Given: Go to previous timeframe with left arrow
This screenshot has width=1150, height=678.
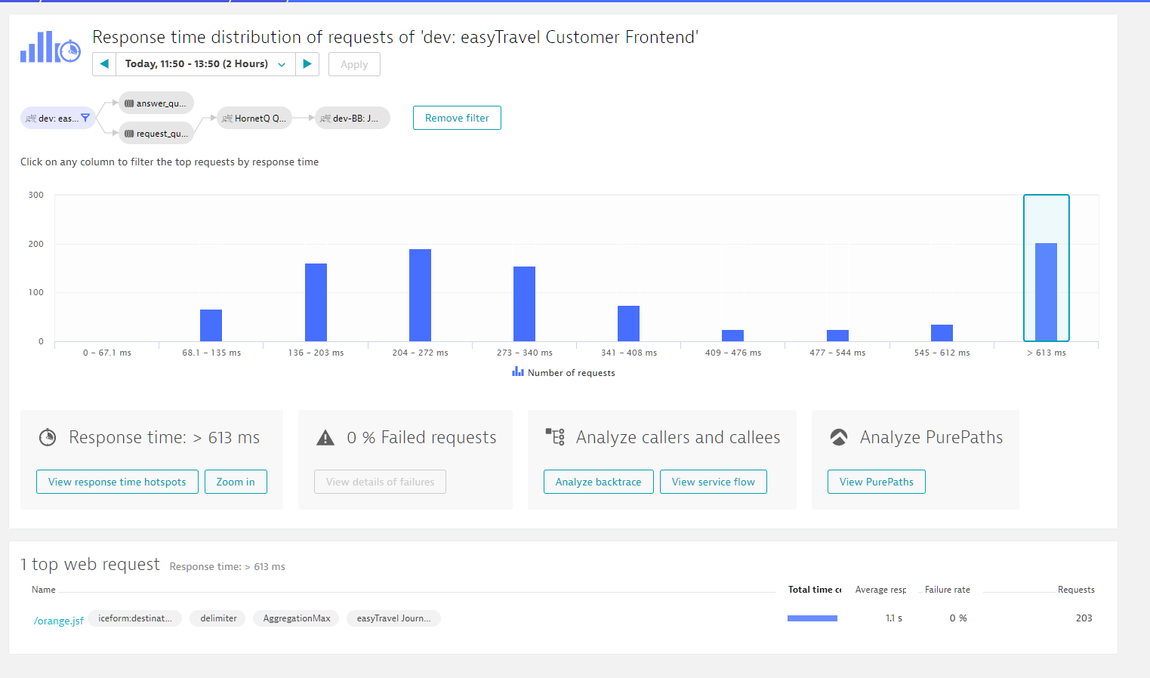Looking at the screenshot, I should (104, 64).
